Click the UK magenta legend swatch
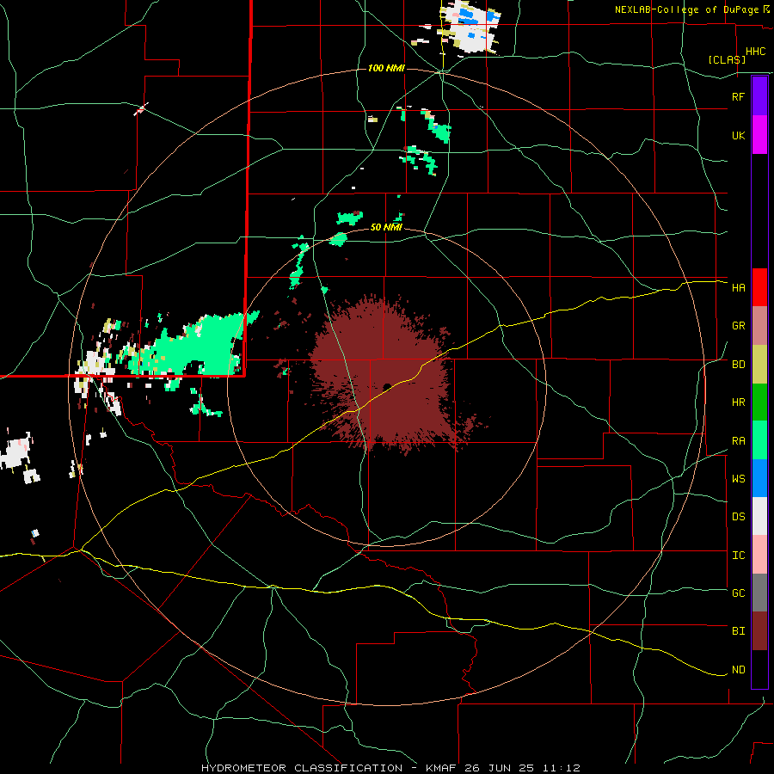Image resolution: width=774 pixels, height=774 pixels. (x=759, y=135)
